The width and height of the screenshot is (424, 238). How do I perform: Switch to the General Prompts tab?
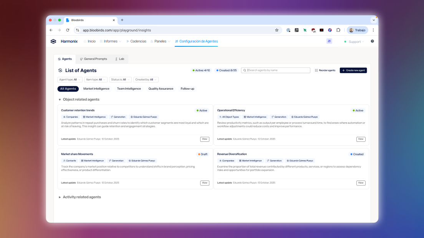pyautogui.click(x=94, y=59)
